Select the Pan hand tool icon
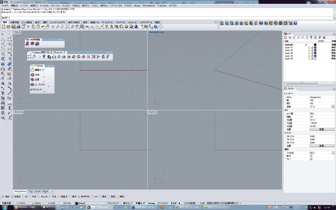The width and height of the screenshot is (336, 210). [x=47, y=27]
